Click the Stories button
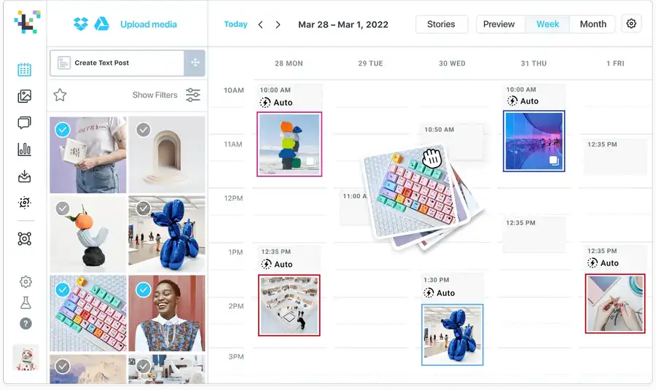The width and height of the screenshot is (656, 390). (x=441, y=24)
